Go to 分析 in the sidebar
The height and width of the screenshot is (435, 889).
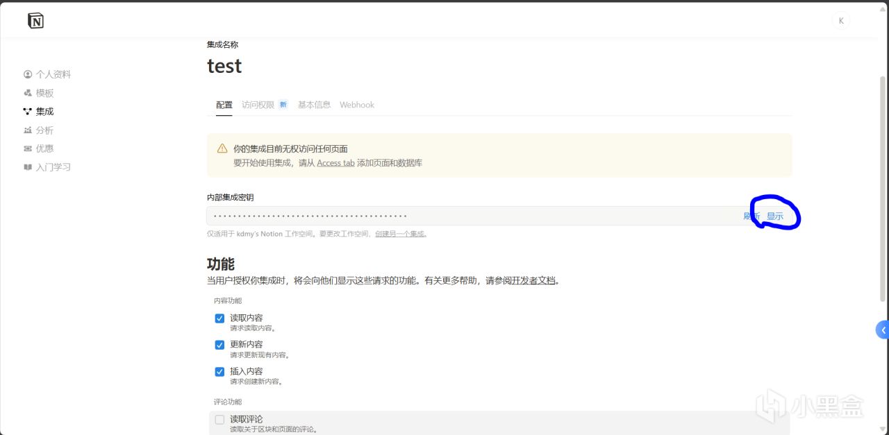click(x=44, y=130)
